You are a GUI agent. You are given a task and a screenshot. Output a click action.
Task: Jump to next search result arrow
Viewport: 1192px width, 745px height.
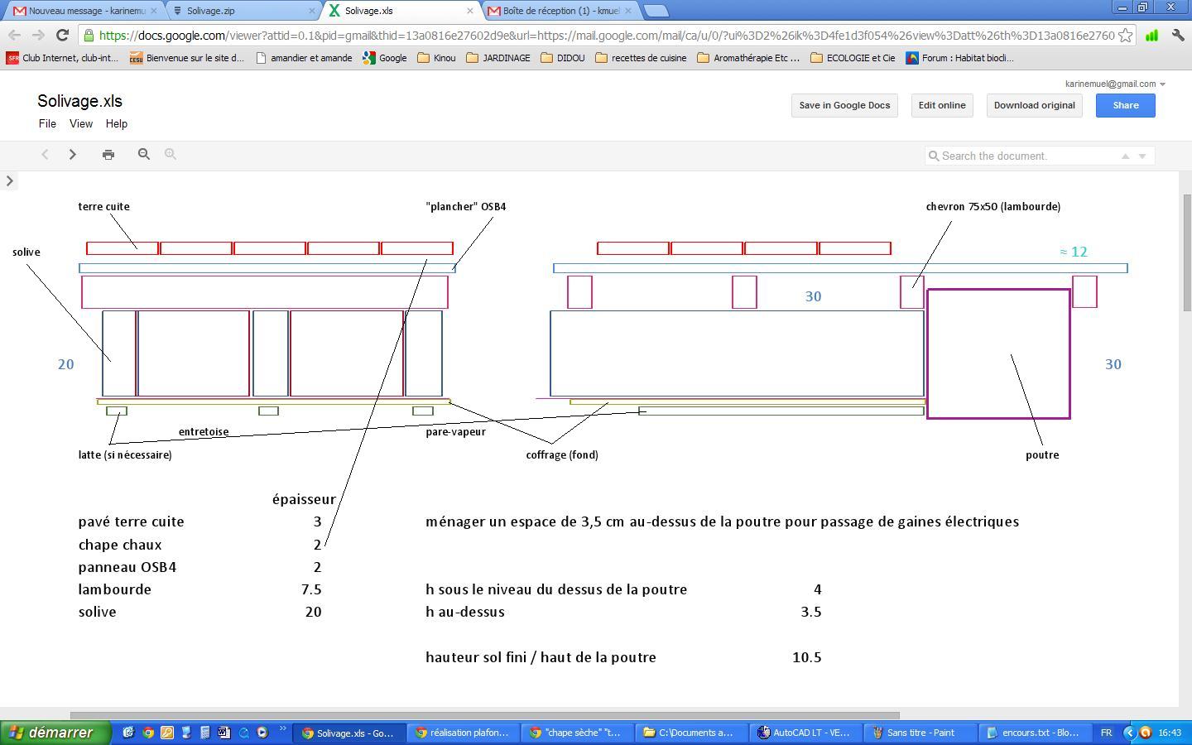[x=1142, y=156]
